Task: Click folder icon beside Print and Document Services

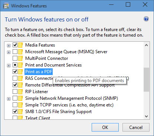Action: tap(20, 65)
